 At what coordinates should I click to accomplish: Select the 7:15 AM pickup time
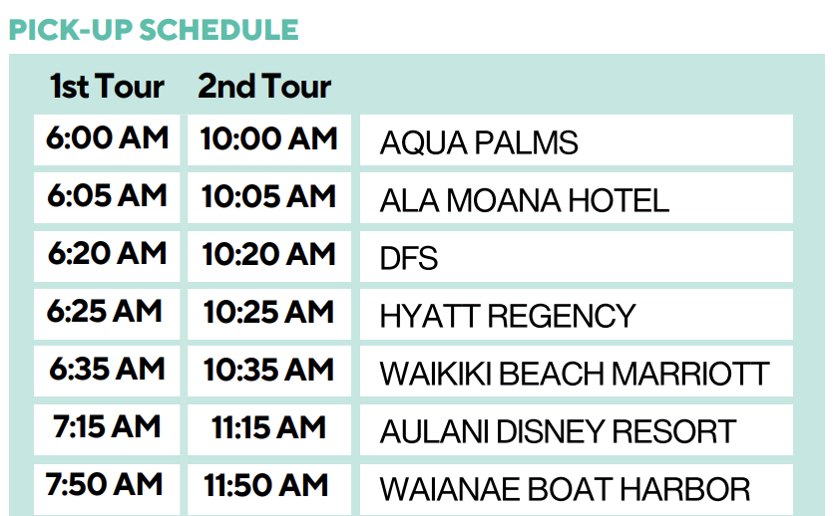pos(107,427)
